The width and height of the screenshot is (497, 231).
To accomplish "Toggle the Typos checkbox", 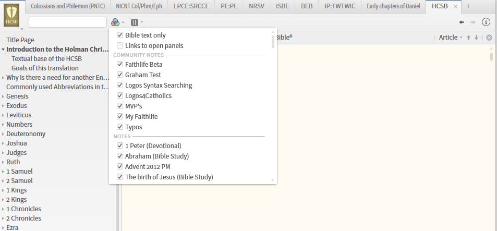I will tap(120, 127).
